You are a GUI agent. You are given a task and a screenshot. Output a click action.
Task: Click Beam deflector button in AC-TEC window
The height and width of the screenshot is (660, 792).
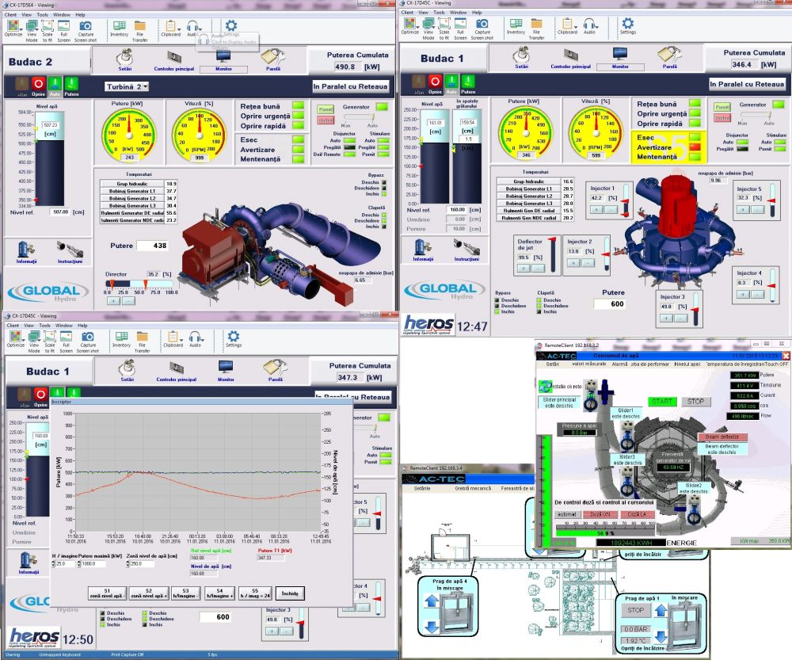click(x=722, y=437)
